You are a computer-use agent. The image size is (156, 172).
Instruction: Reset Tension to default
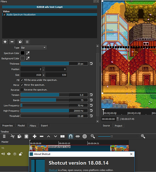[x=91, y=95]
